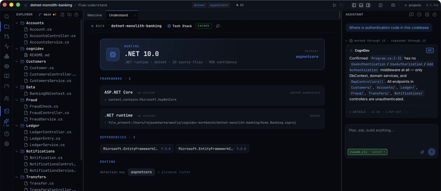
Task: Open the settings gear icon
Action: coord(7,144)
